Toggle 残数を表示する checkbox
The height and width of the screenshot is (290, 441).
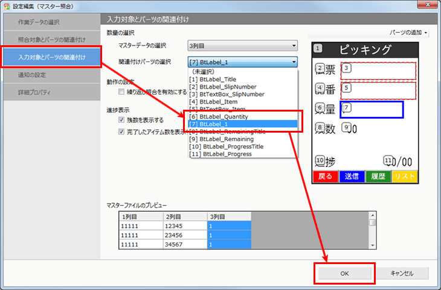coord(122,120)
